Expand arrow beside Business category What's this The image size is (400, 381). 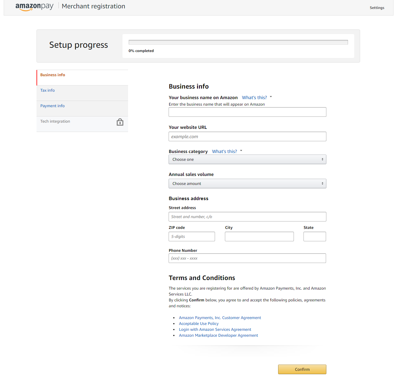pyautogui.click(x=241, y=151)
